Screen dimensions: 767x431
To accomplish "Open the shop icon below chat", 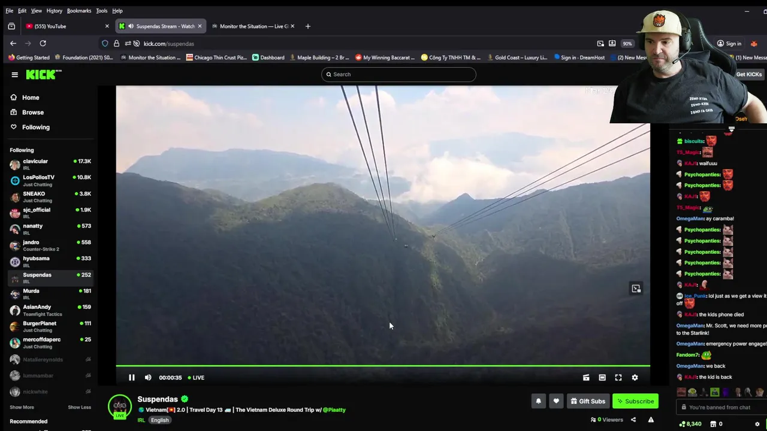I will [x=713, y=424].
